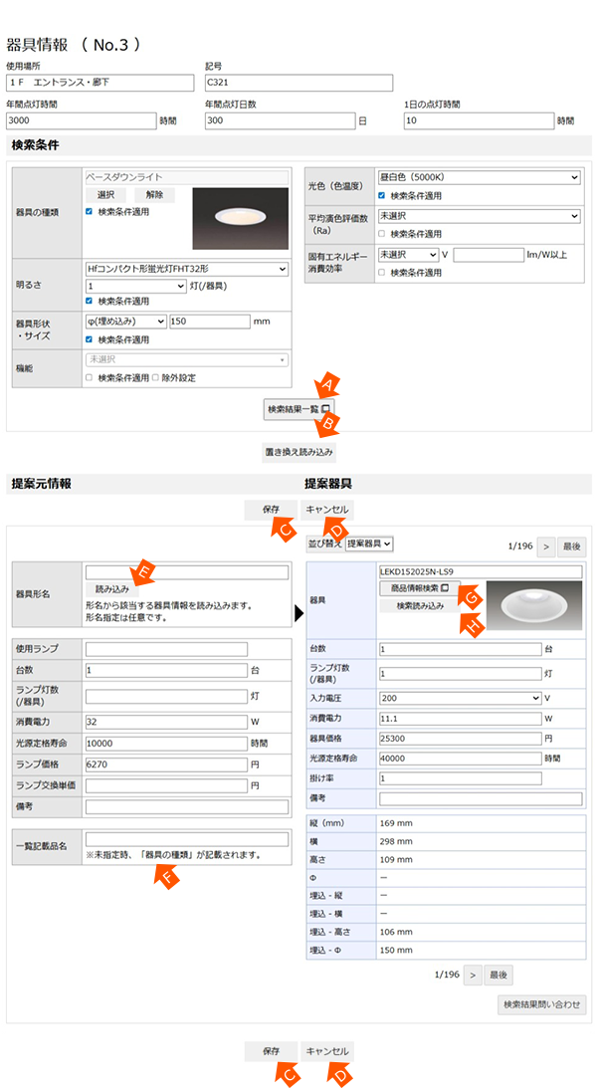Open the 昼白色 (5000K) color temperature dropdown
This screenshot has height=1092, width=597.
coord(478,177)
